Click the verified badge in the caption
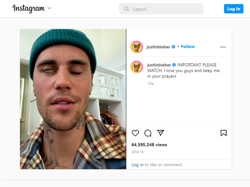250x187 pixels. pyautogui.click(x=174, y=65)
